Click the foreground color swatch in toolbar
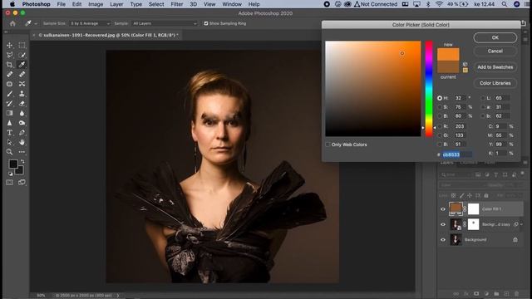 [x=13, y=164]
